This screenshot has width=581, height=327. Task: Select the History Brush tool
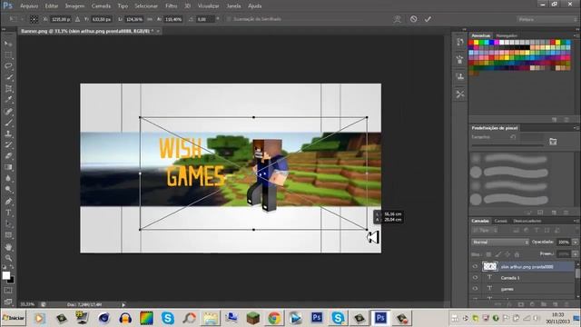pos(8,144)
